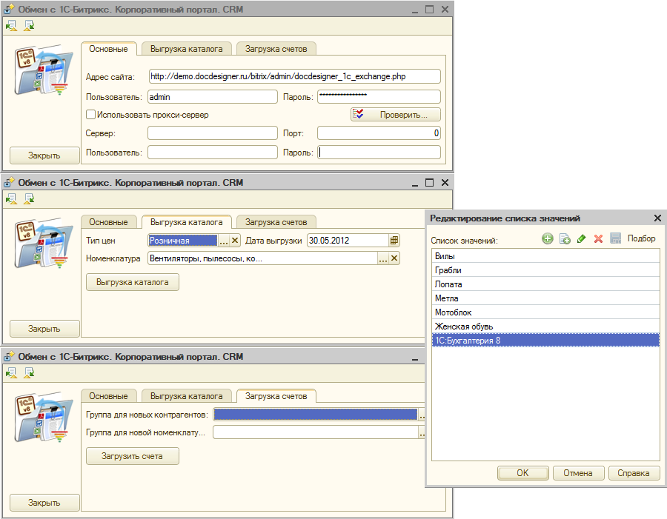667x519 pixels.
Task: Select the Метла row in the value list
Action: [545, 298]
